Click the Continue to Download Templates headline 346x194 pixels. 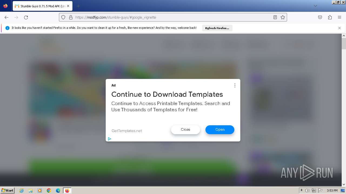(x=167, y=94)
